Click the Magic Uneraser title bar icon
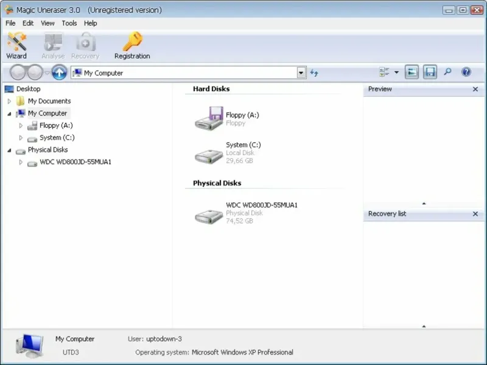The width and height of the screenshot is (487, 365). click(9, 10)
